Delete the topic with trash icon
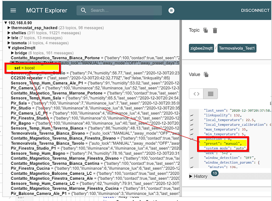Image resolution: width=272 pixels, height=201 pixels. [215, 31]
